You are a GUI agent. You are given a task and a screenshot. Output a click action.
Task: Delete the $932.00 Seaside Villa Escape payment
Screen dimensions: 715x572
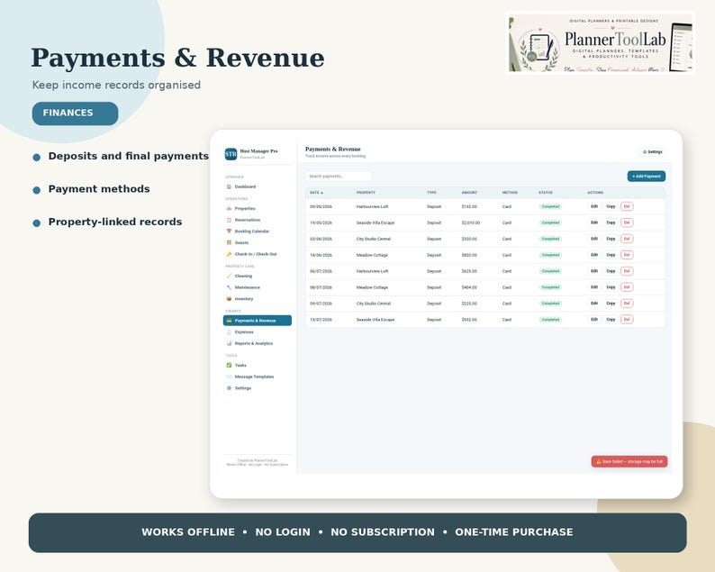(627, 319)
